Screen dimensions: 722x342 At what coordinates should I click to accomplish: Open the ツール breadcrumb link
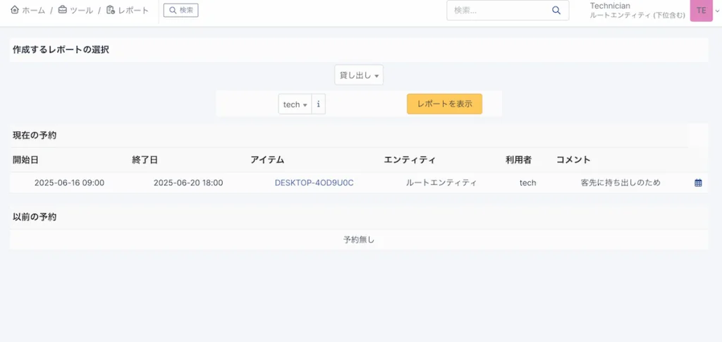click(x=75, y=10)
